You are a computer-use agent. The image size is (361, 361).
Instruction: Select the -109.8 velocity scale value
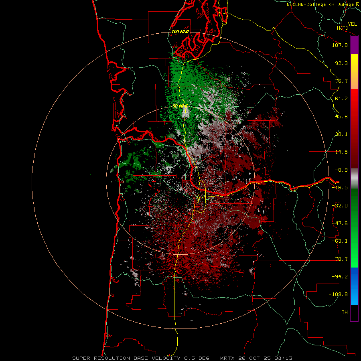pos(338,294)
